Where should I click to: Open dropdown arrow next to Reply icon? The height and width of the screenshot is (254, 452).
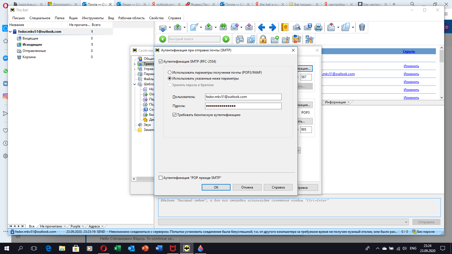[x=216, y=28]
